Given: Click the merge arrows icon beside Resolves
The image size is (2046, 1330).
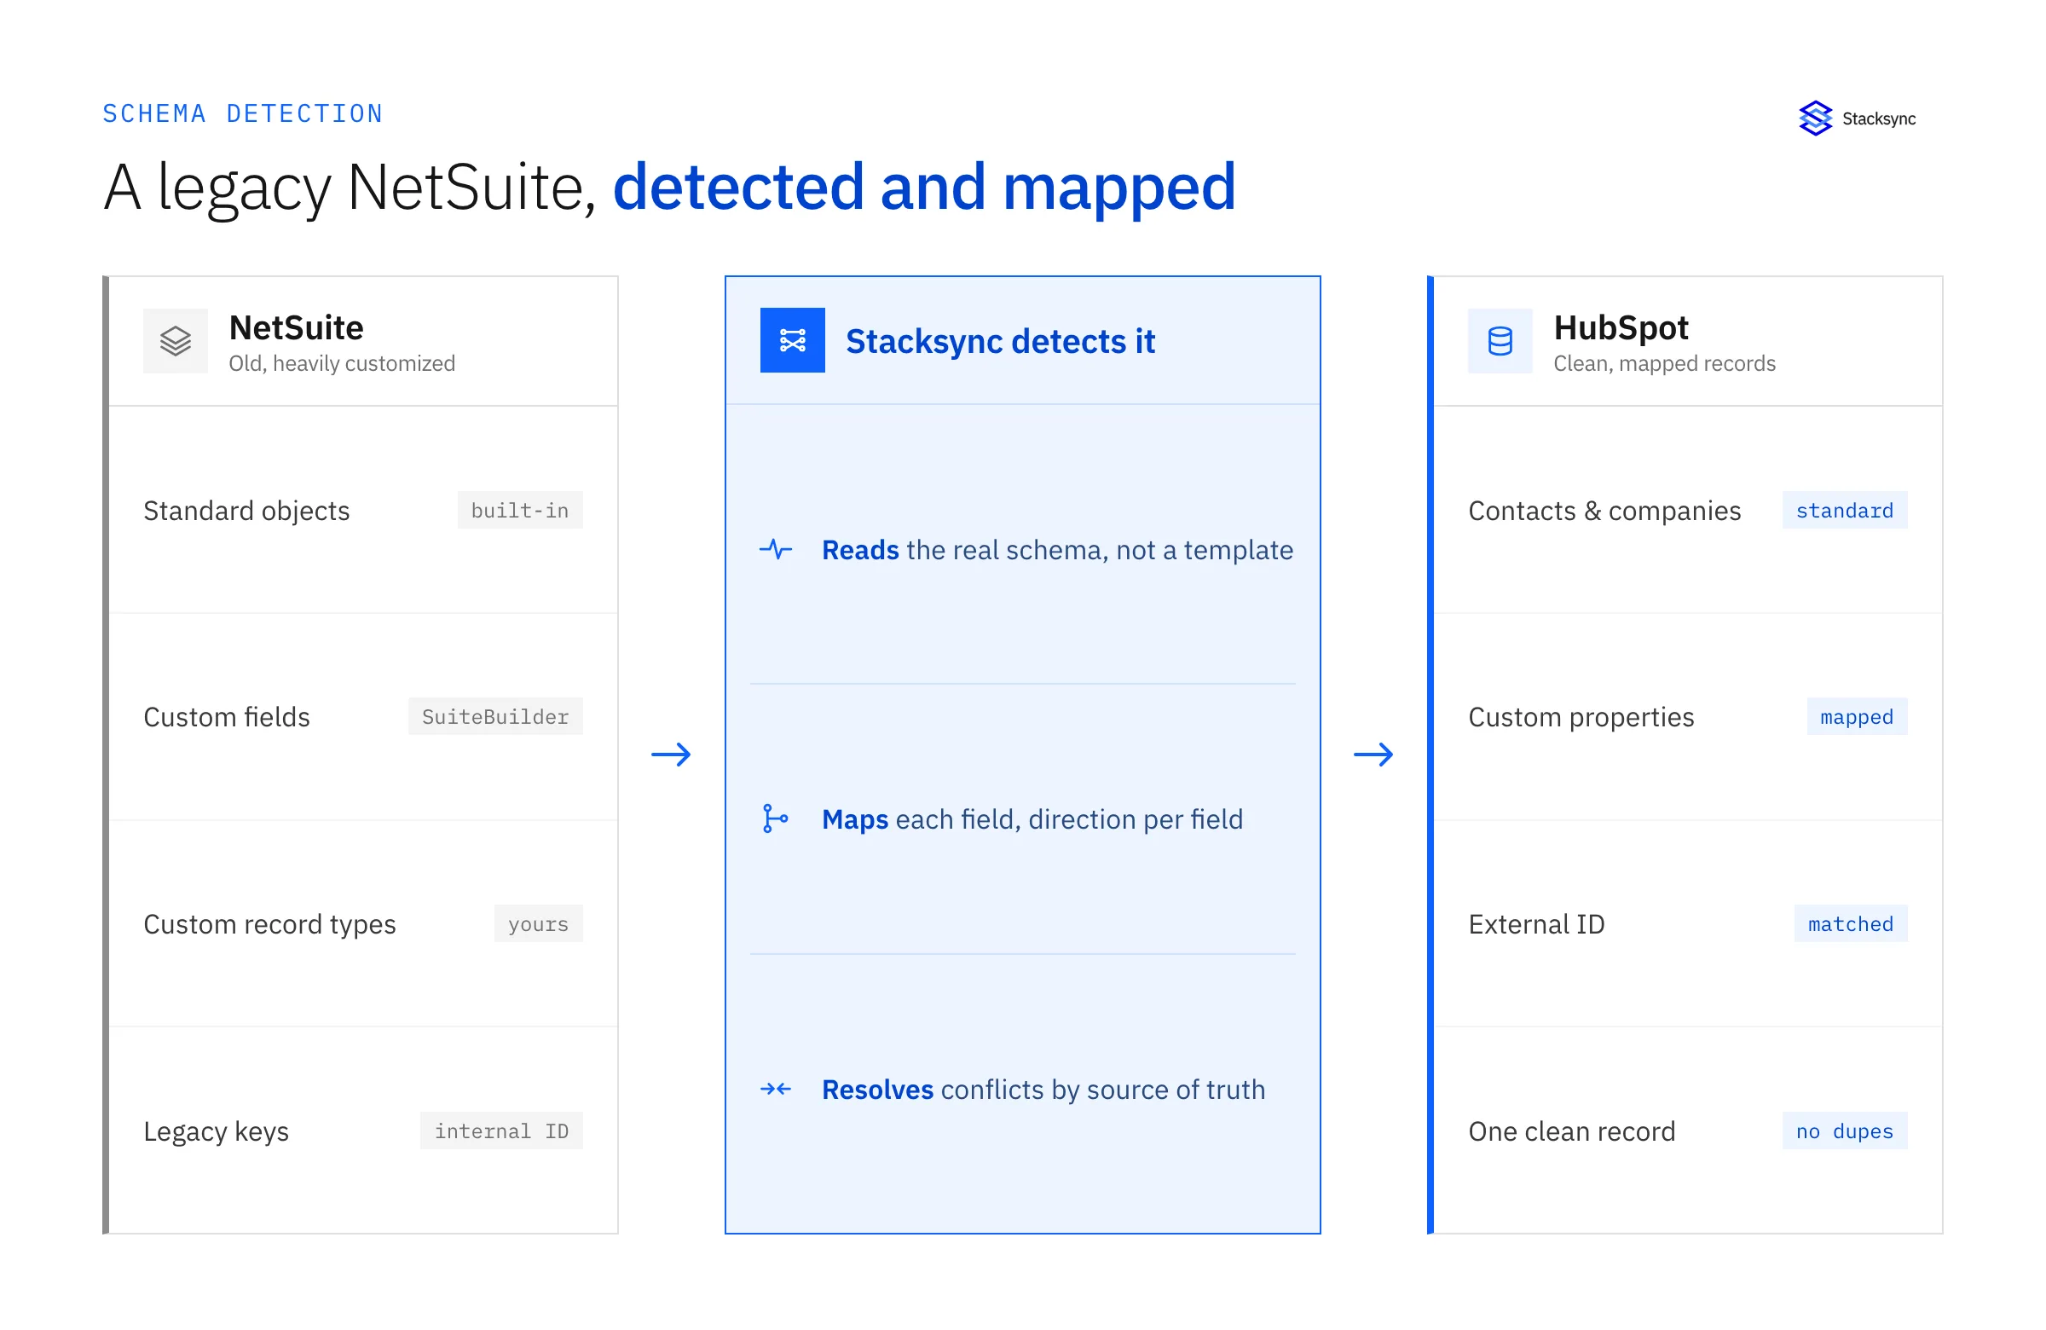Looking at the screenshot, I should coord(776,1089).
